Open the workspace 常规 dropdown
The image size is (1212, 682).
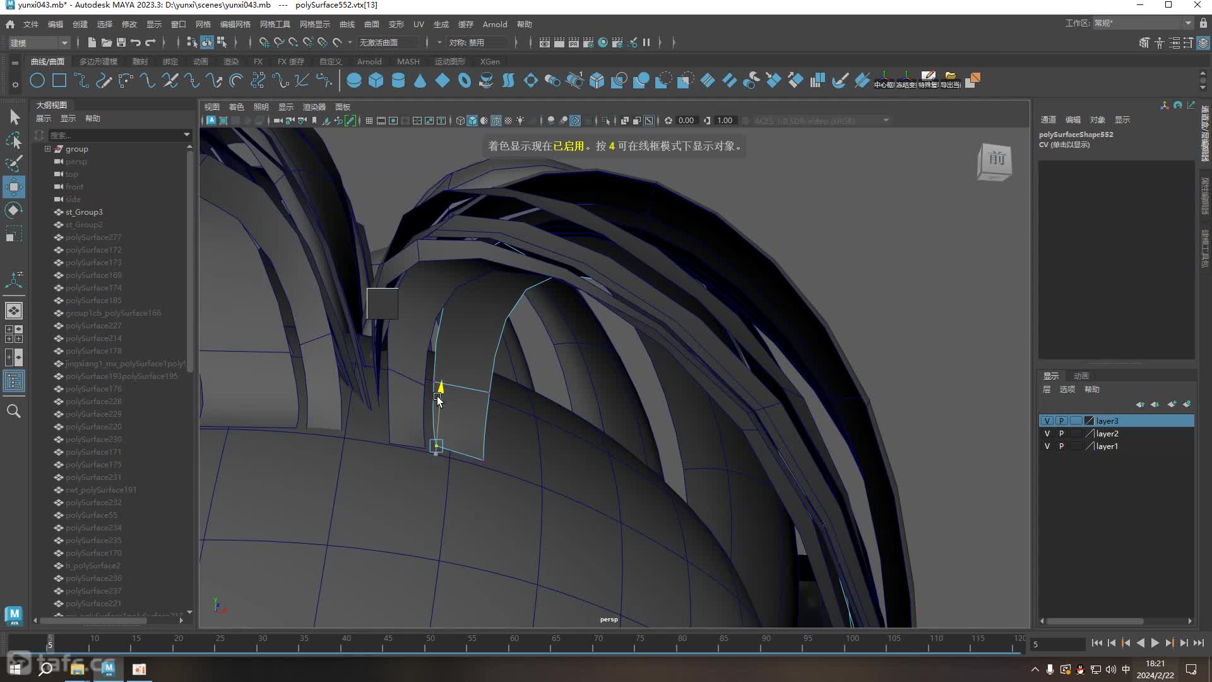point(1143,23)
